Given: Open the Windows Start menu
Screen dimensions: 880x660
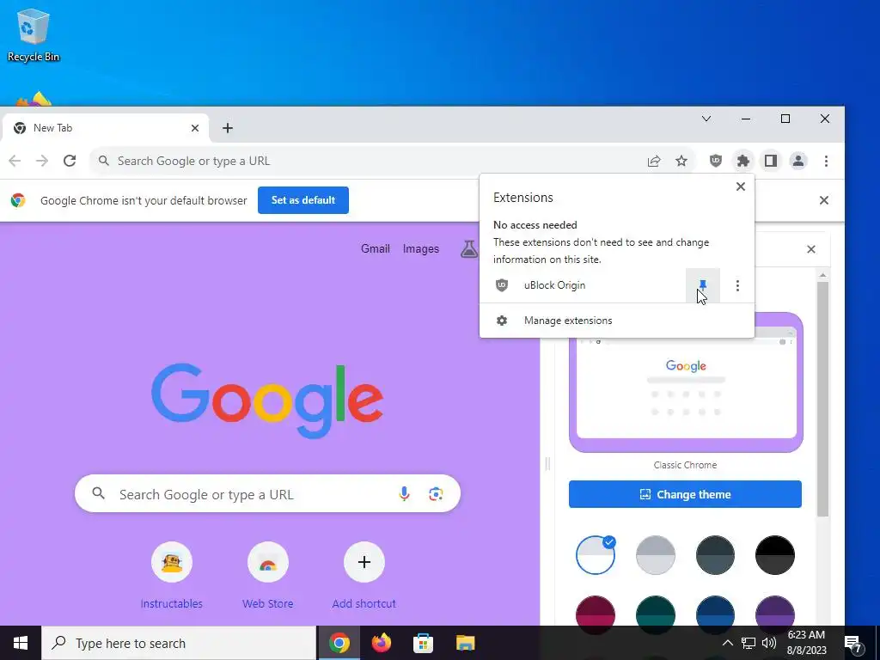Looking at the screenshot, I should tap(21, 643).
